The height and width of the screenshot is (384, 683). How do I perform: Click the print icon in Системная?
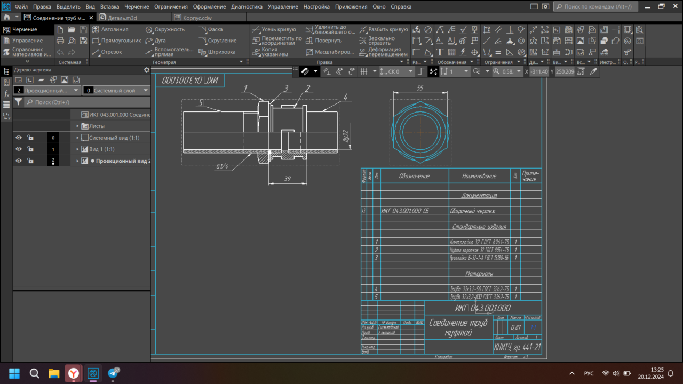(60, 41)
